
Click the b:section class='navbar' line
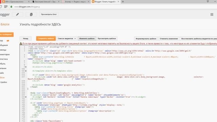coord(78,95)
